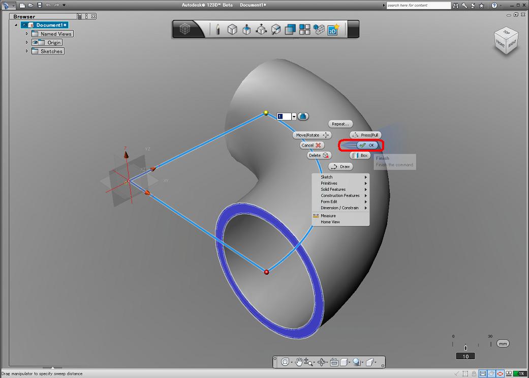Click the Repeat... marking menu button
The height and width of the screenshot is (378, 529).
(x=340, y=124)
